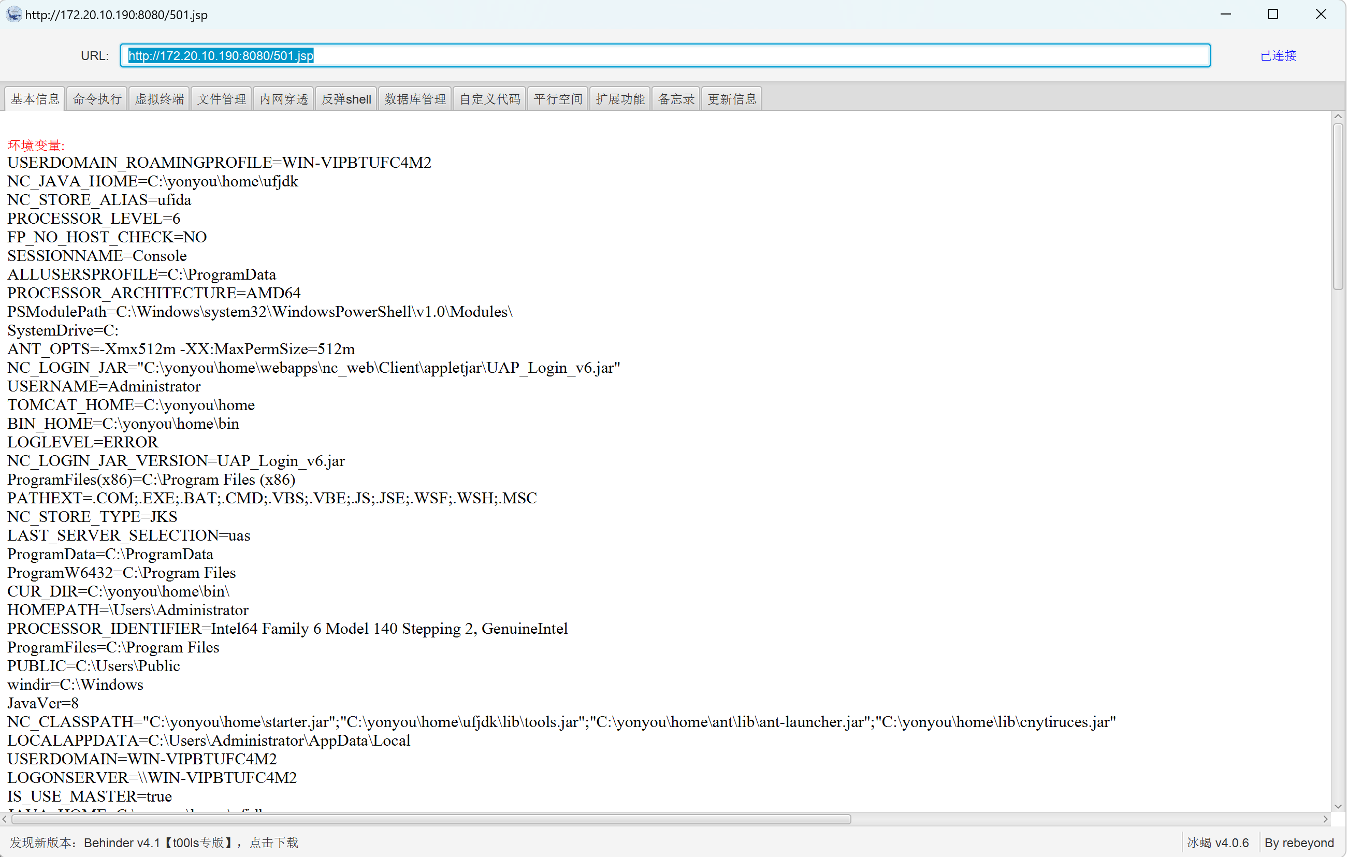Click the vertical scrollbar thumb
The image size is (1347, 857).
pos(1338,206)
